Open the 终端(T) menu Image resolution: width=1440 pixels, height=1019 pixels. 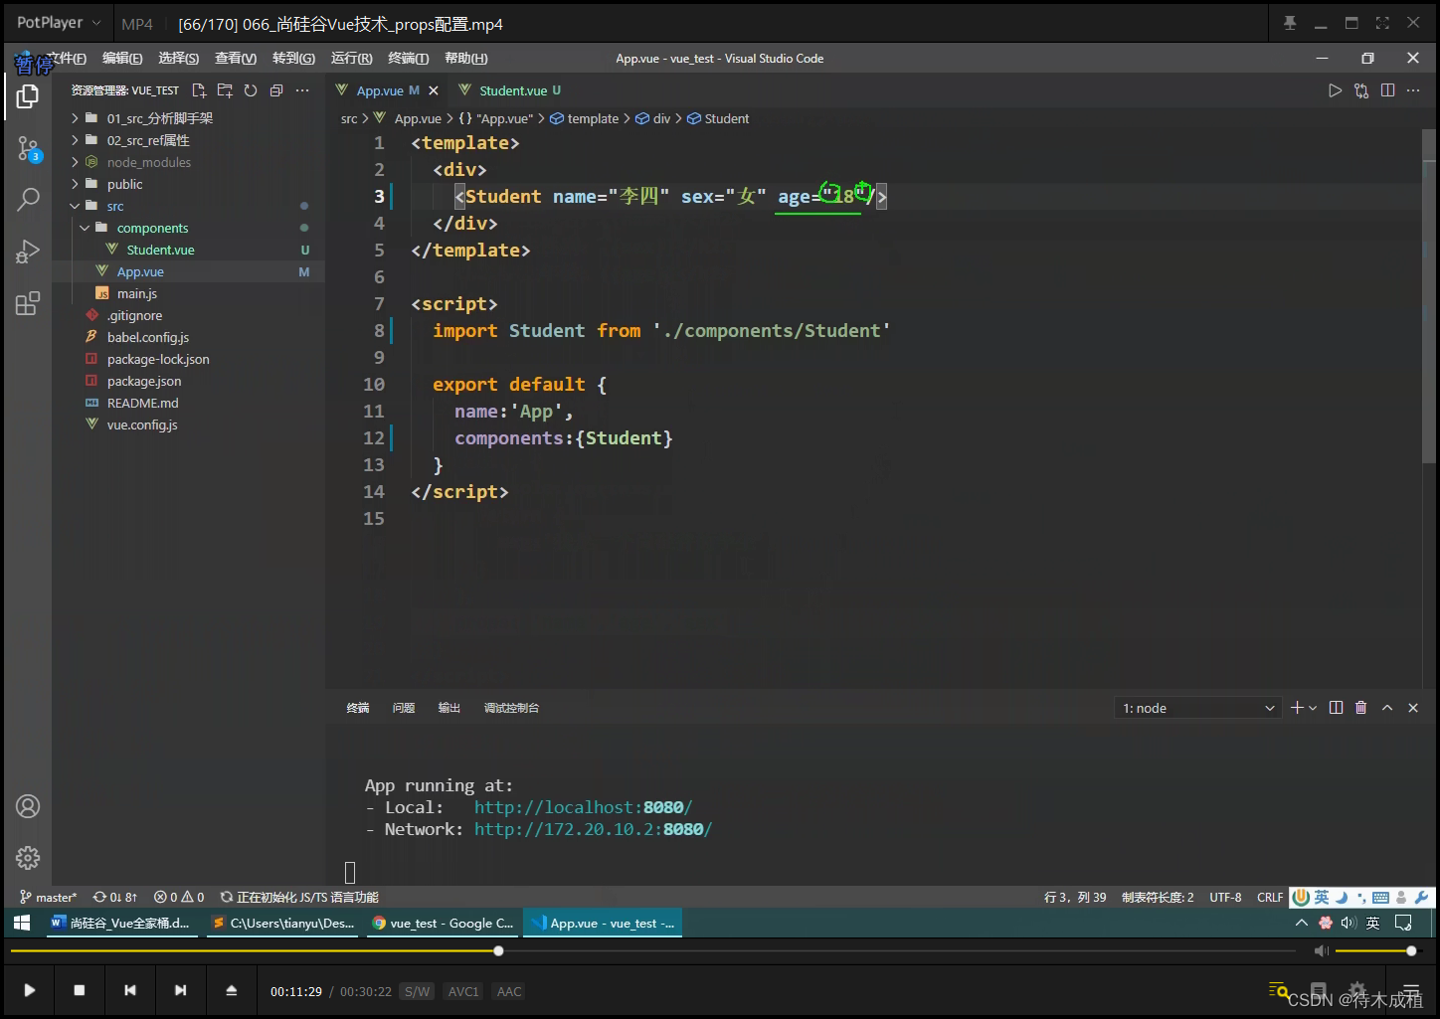pyautogui.click(x=408, y=59)
